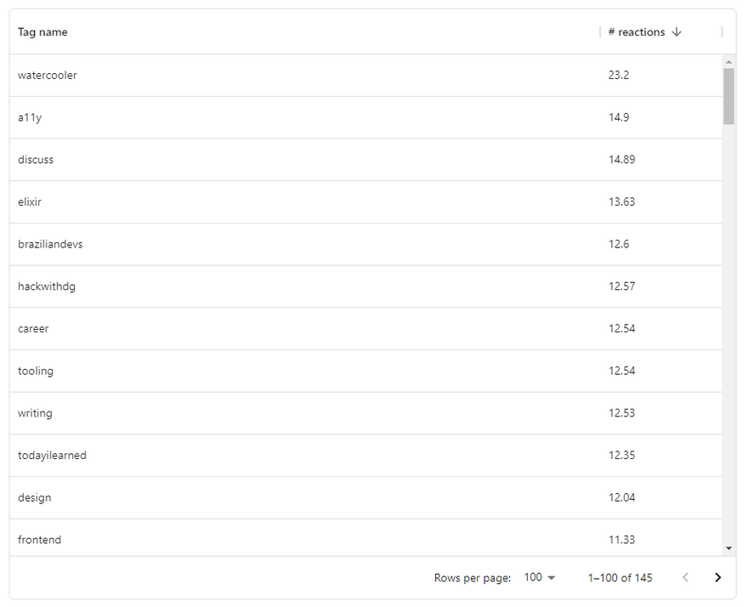Click the column resize separator after # reactions
This screenshot has width=748, height=607.
click(722, 32)
